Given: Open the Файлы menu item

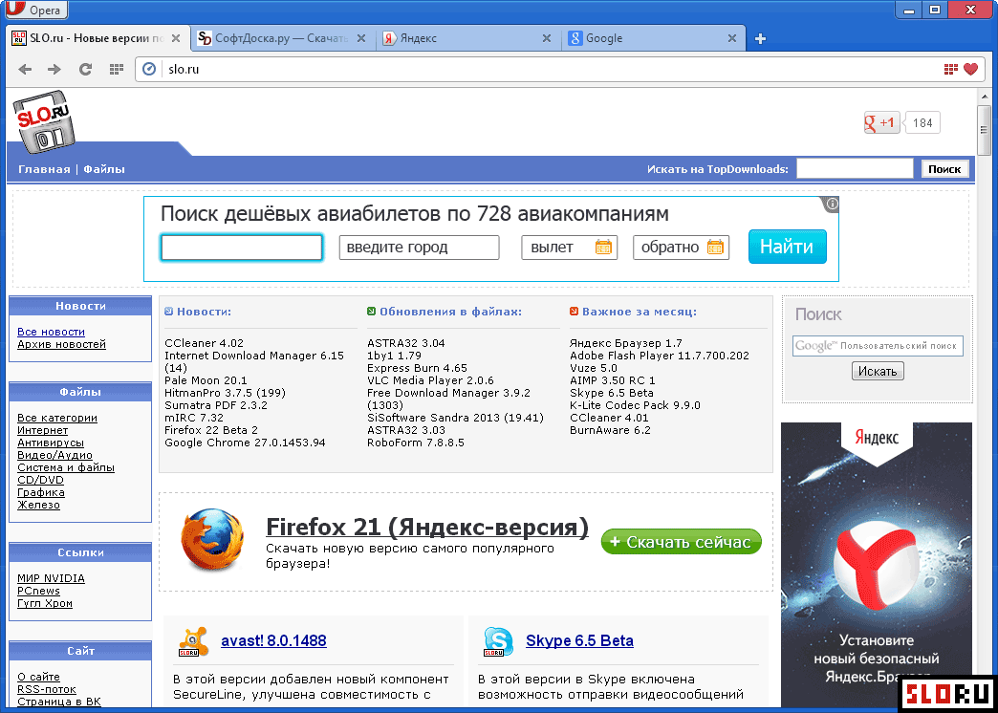Looking at the screenshot, I should click(104, 169).
